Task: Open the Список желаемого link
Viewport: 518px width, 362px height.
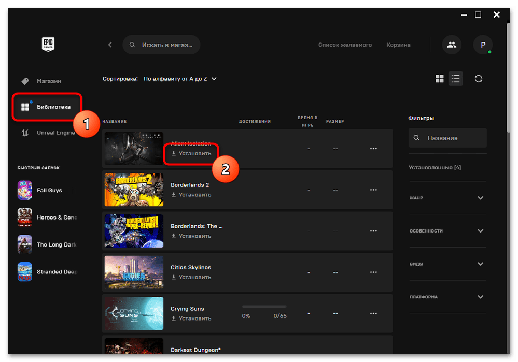Action: click(x=345, y=45)
